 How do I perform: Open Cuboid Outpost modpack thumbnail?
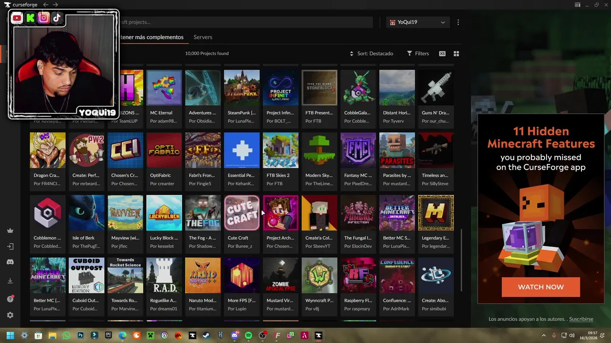(86, 275)
